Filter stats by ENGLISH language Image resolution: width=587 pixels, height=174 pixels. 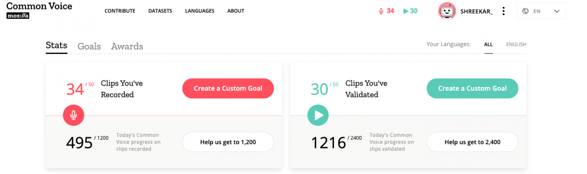point(516,44)
